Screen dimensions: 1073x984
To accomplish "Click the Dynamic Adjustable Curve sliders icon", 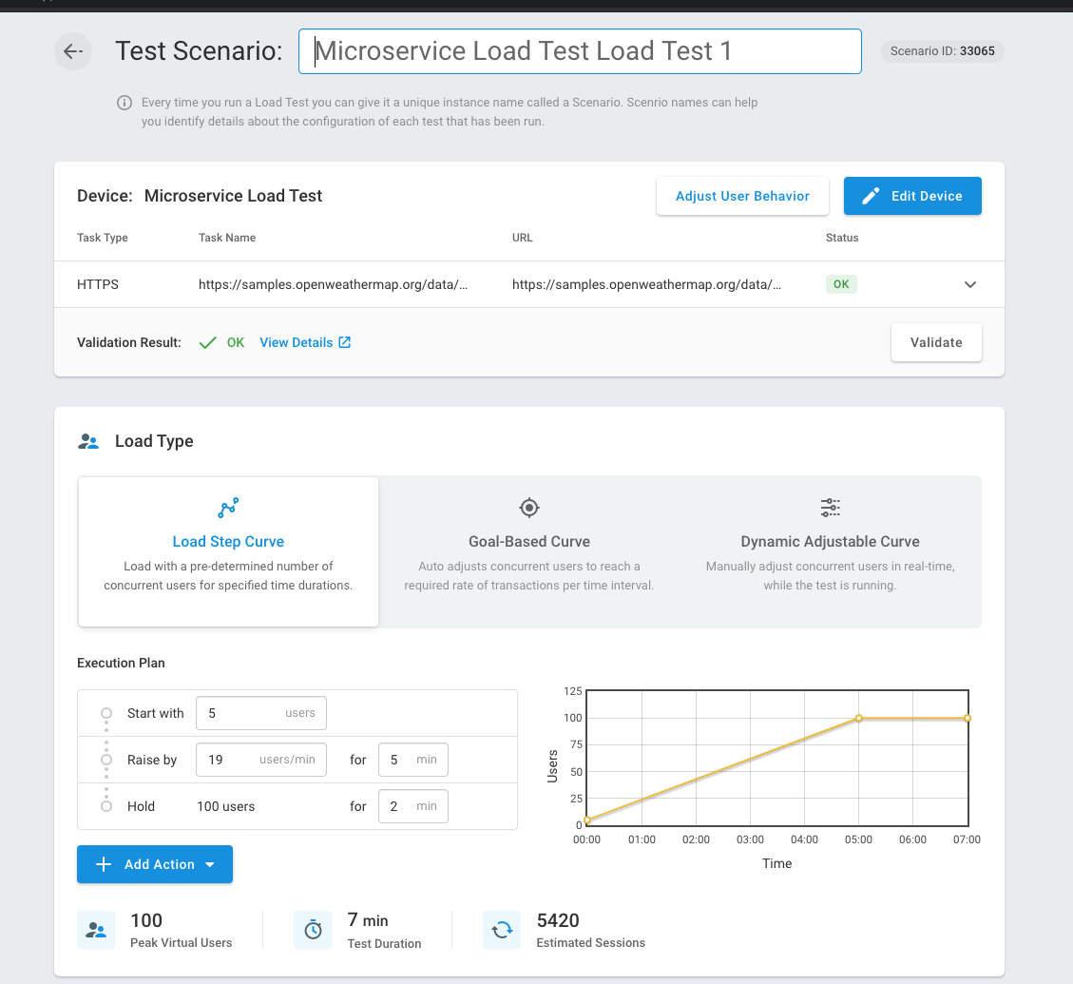I will (830, 508).
